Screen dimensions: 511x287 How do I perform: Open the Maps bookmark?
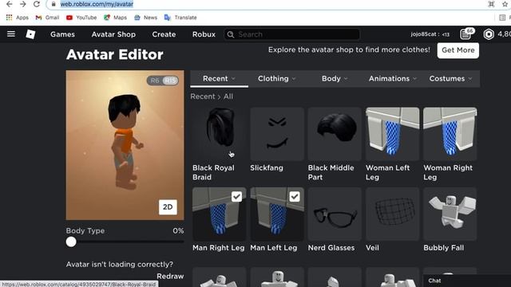point(115,18)
